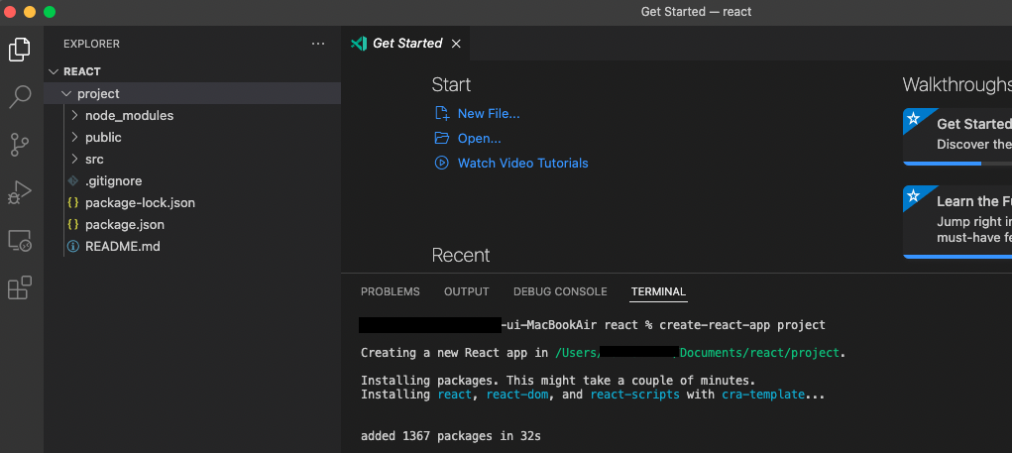Select the project folder
The width and height of the screenshot is (1012, 453).
[192, 93]
